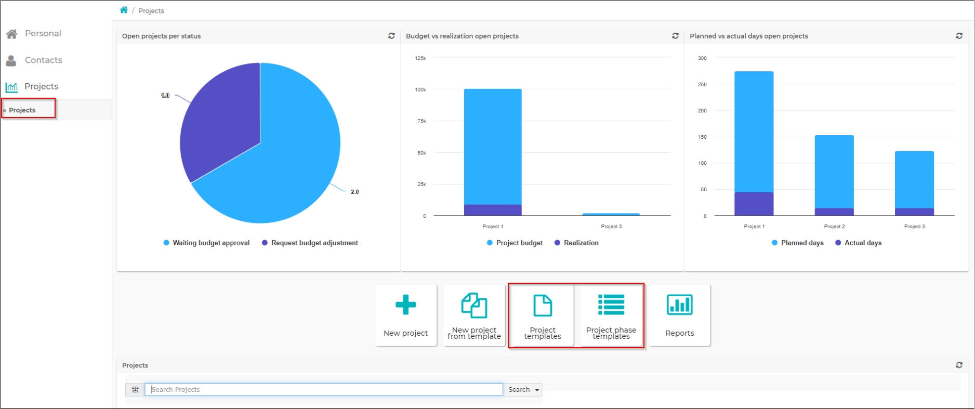The image size is (975, 409).
Task: Refresh the Planned vs actual days chart
Action: point(959,36)
